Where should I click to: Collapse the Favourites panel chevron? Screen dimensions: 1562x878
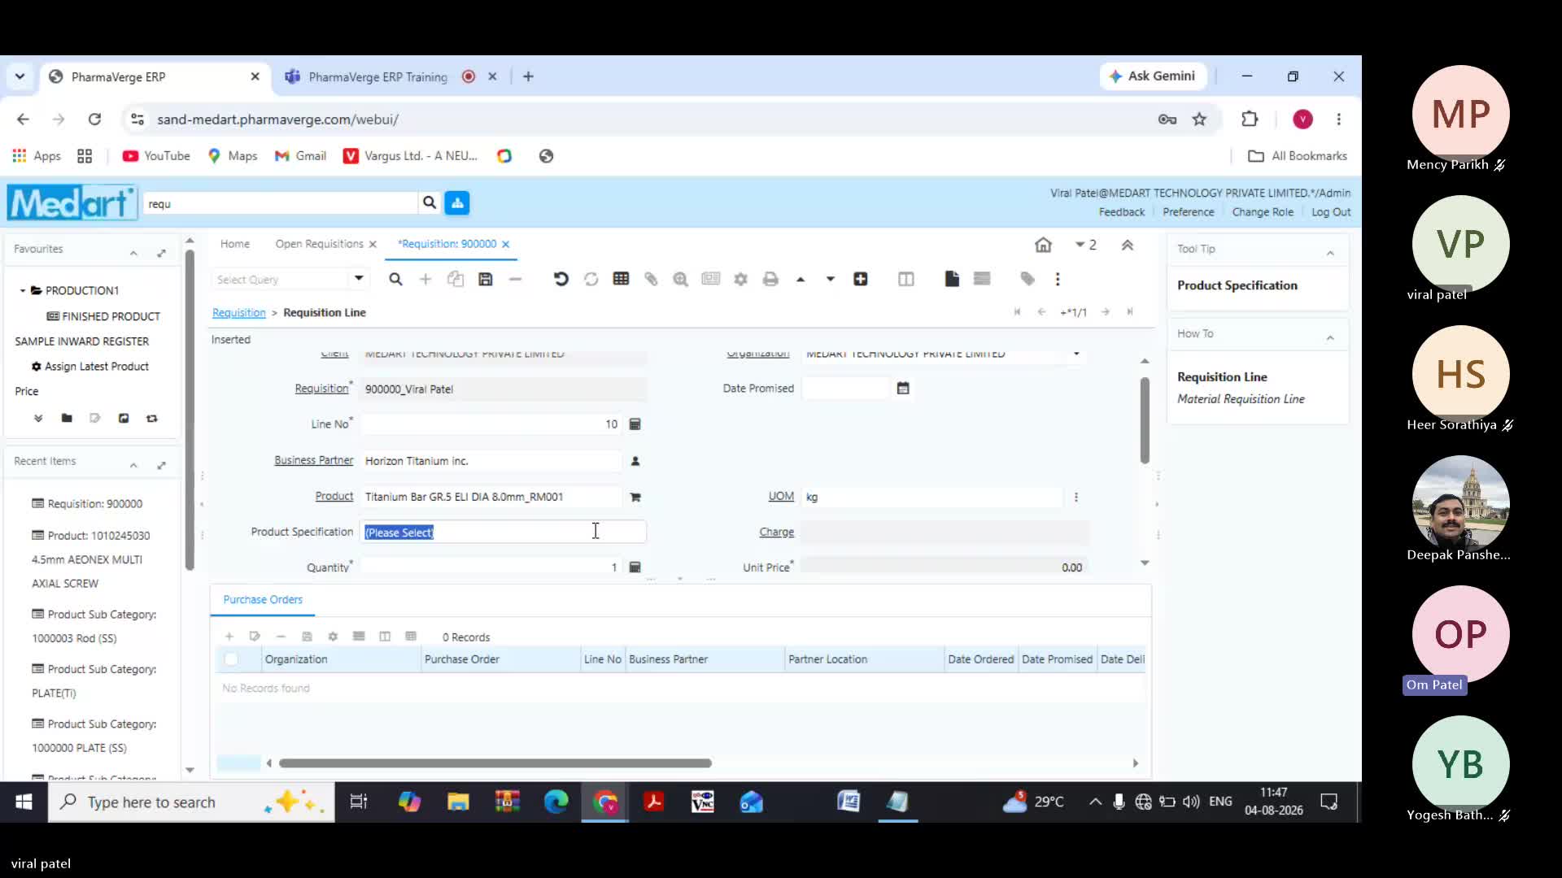(x=133, y=253)
